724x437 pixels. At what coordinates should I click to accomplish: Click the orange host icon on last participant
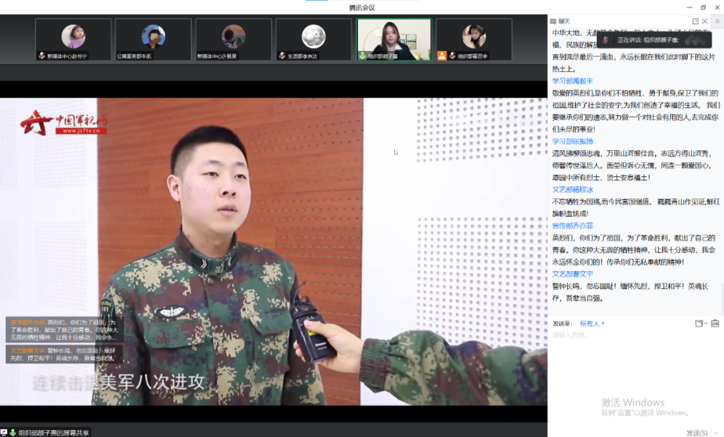pyautogui.click(x=442, y=56)
